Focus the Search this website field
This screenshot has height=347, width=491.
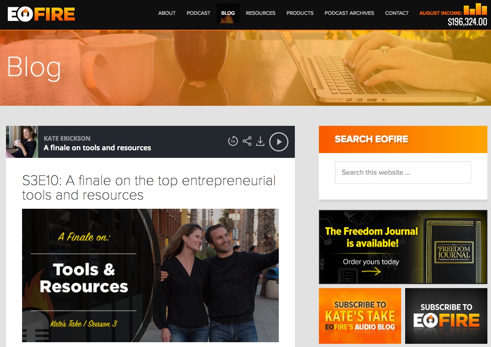tap(403, 172)
